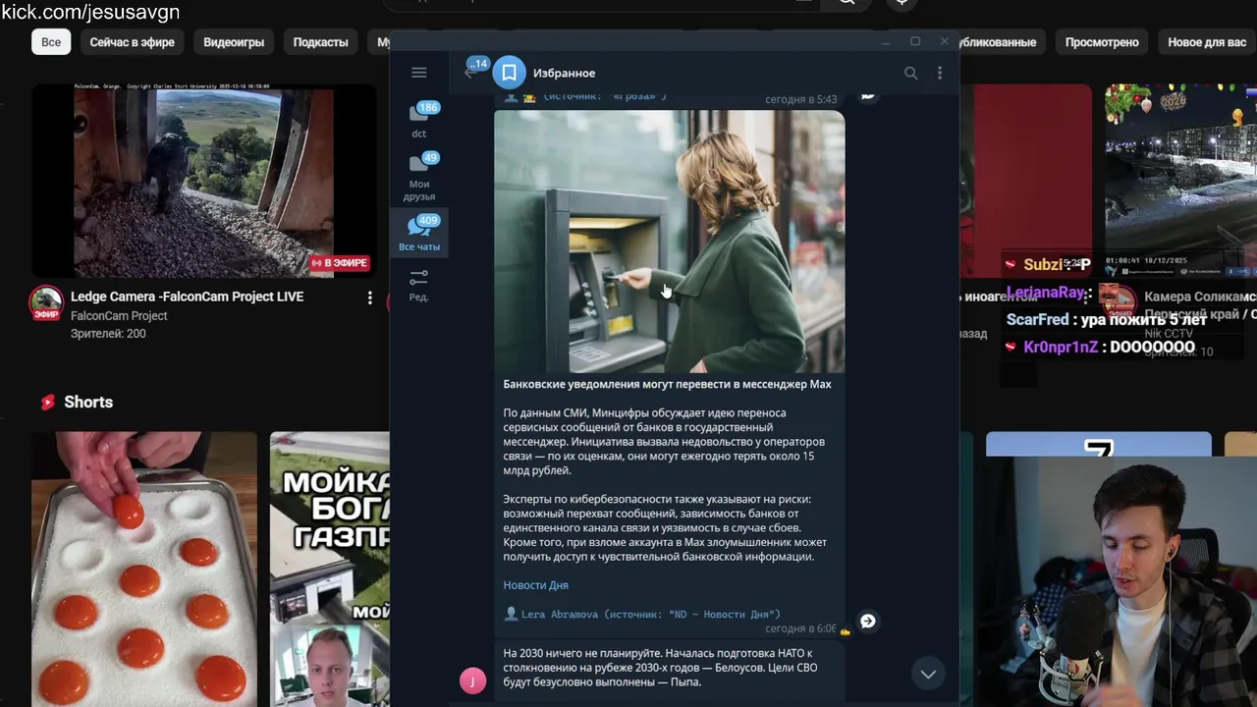The width and height of the screenshot is (1257, 707).
Task: Click the YouTube voice search button
Action: (902, 4)
